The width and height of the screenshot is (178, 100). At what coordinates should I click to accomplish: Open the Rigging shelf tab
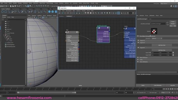pos(30,9)
